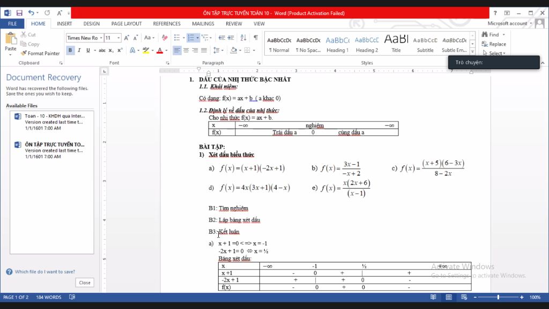Screen dimensions: 549x309
Task: Decrease paragraph indent
Action: [221, 38]
